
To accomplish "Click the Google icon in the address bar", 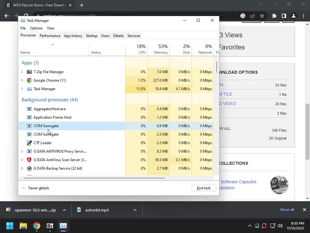I will (x=243, y=16).
